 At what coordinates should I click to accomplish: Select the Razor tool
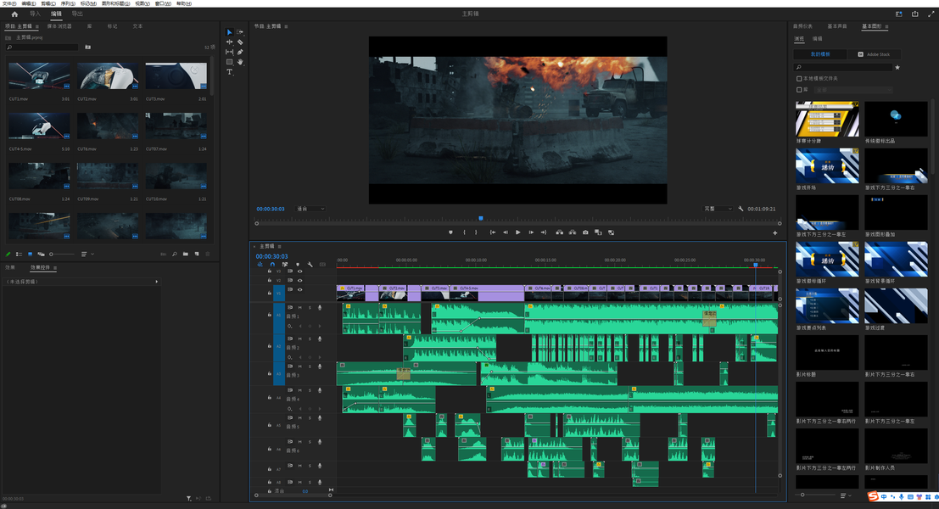coord(240,42)
